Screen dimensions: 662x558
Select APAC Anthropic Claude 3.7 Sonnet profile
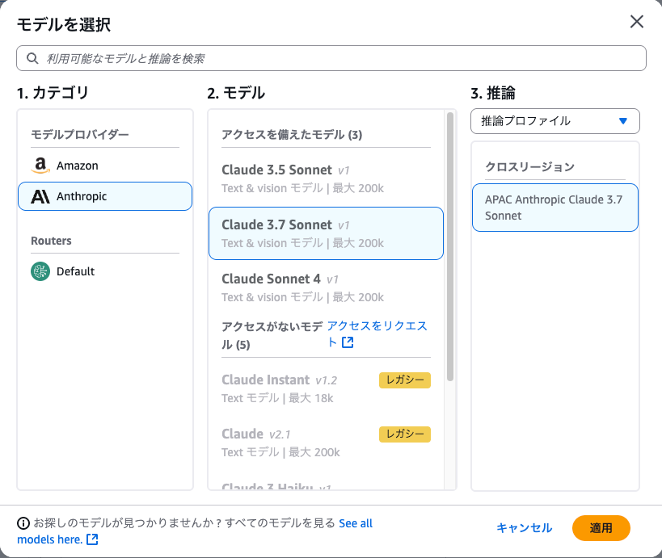(x=555, y=208)
